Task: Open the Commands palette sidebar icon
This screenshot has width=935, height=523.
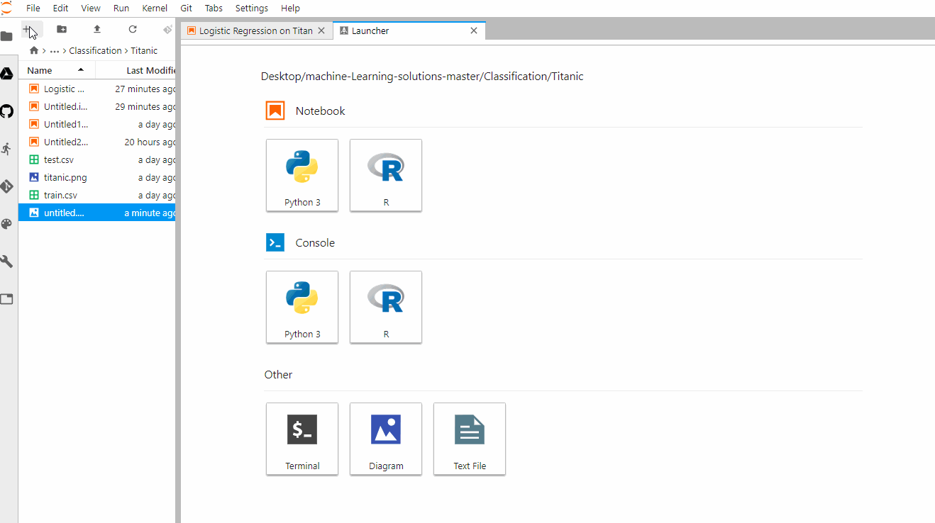Action: (x=7, y=224)
